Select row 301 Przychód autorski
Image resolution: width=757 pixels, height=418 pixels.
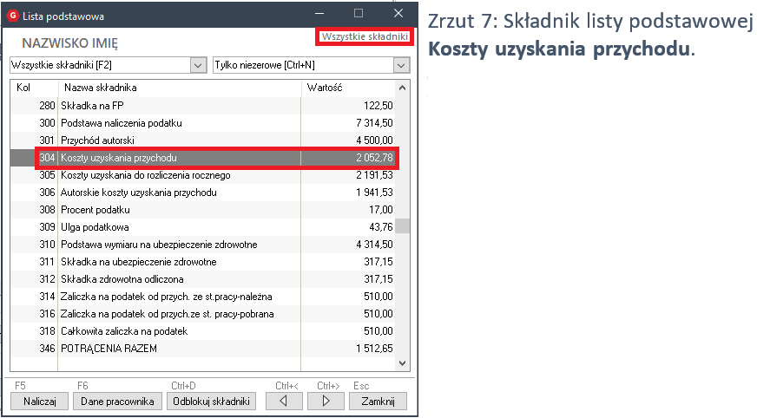tap(203, 140)
